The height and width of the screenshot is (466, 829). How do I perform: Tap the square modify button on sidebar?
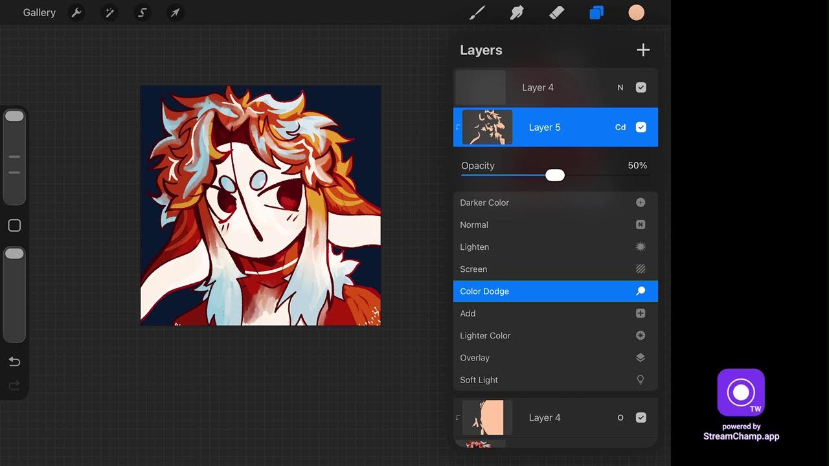click(x=14, y=225)
